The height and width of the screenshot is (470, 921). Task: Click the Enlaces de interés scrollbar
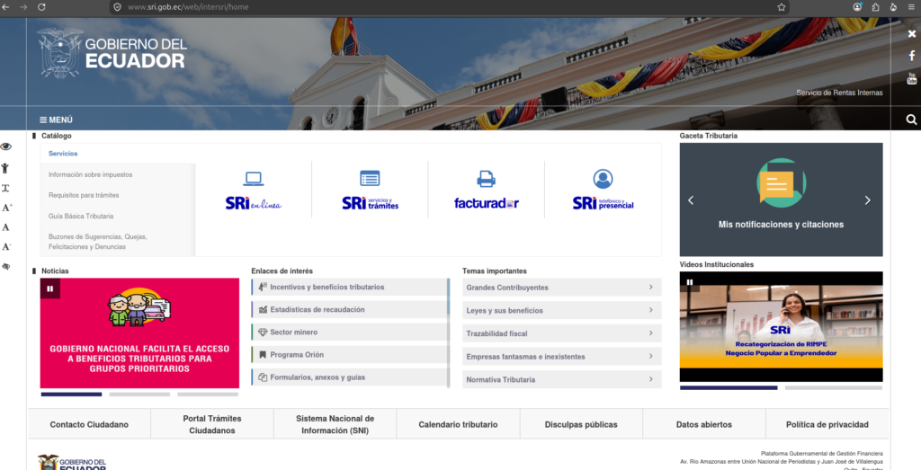449,333
